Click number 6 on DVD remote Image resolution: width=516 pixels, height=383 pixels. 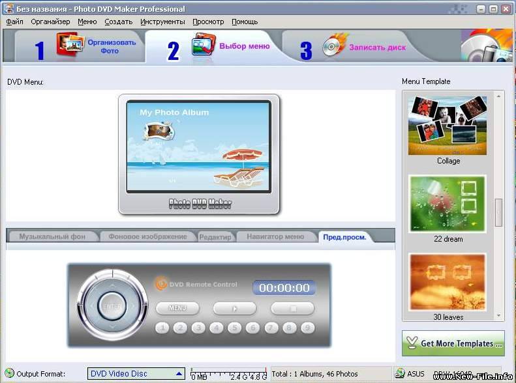click(x=252, y=328)
